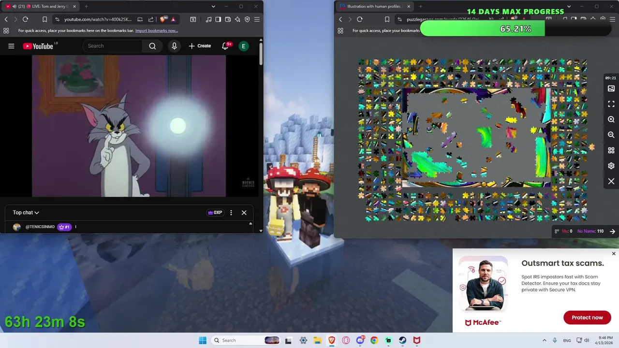Open live chat more options menu

point(231,213)
